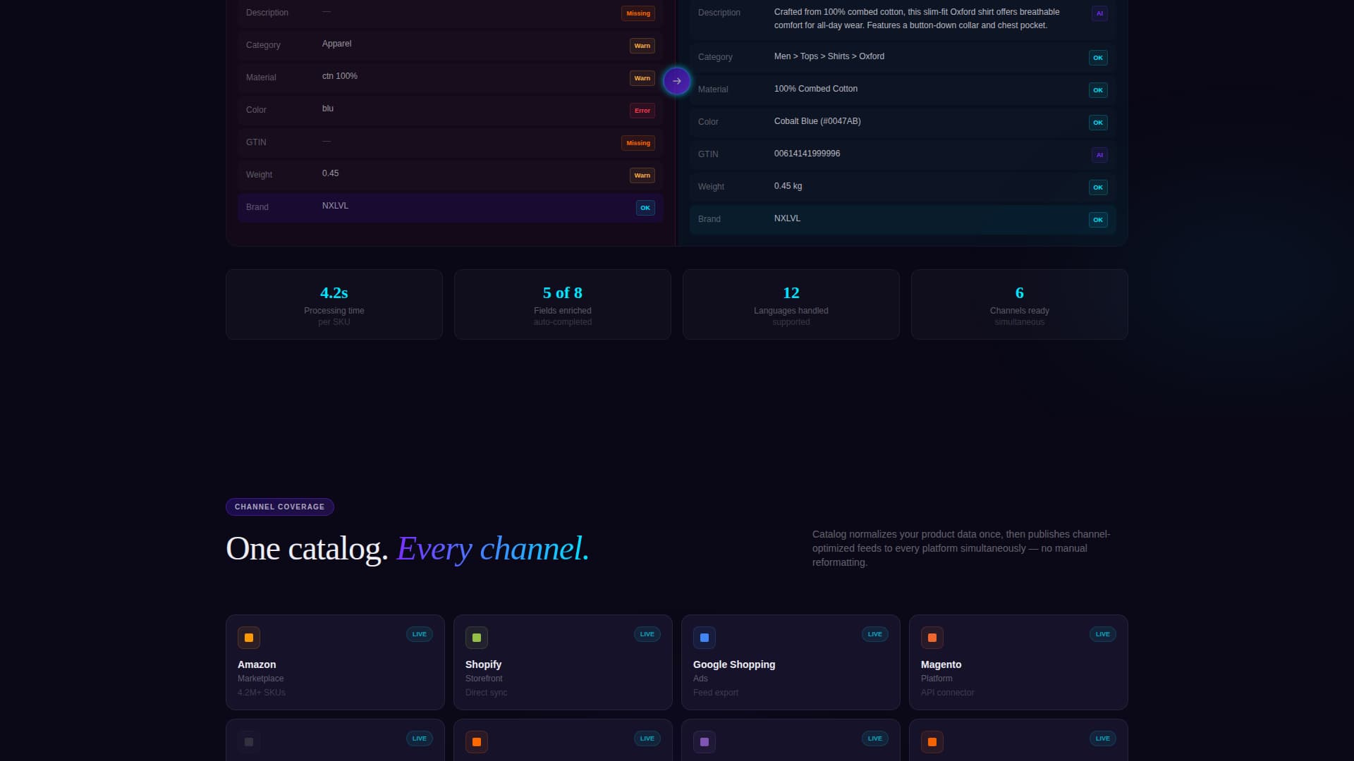Click the OK badge for 0.45 kg weight
The image size is (1354, 761).
point(1098,187)
